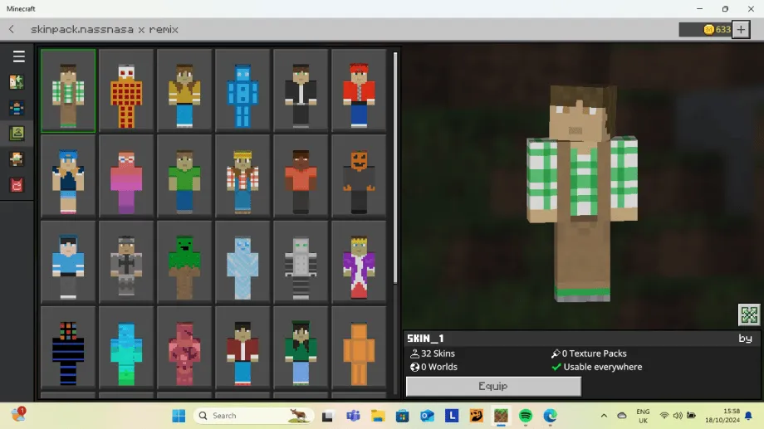Image resolution: width=764 pixels, height=429 pixels.
Task: Open the volume control in system tray
Action: pos(678,416)
